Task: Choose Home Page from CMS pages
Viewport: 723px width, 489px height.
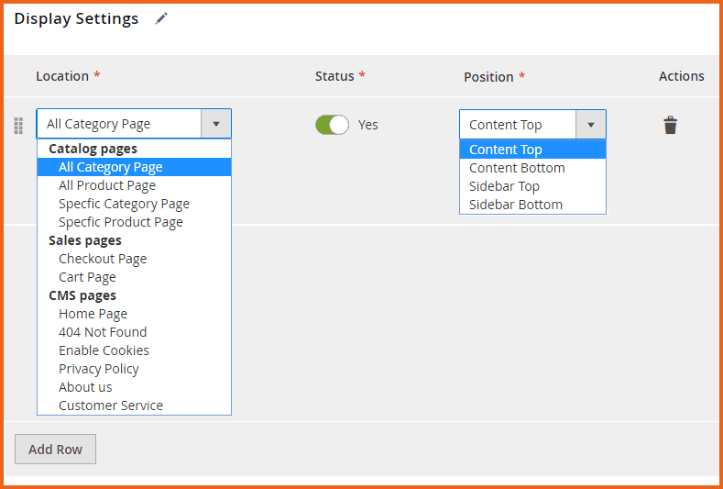Action: click(x=93, y=314)
